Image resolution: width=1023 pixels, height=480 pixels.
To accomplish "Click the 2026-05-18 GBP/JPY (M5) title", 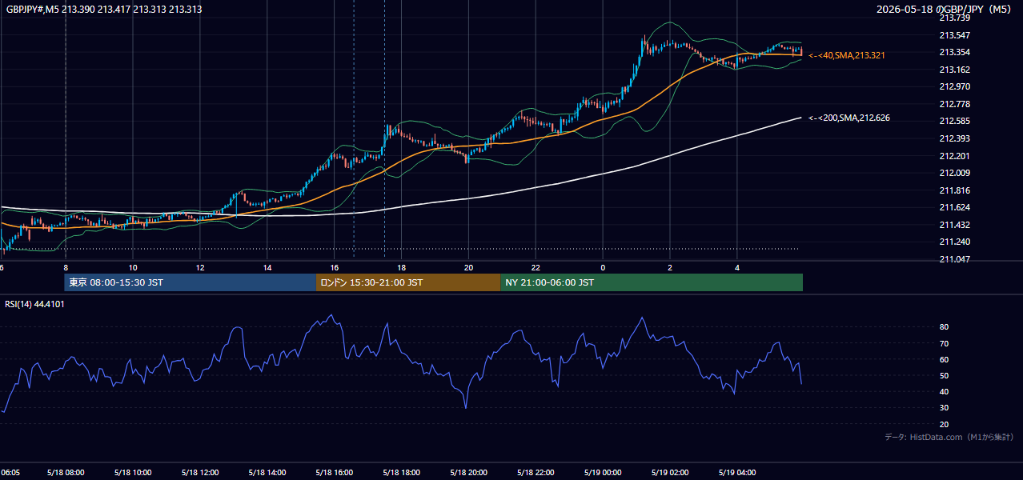I will (945, 9).
